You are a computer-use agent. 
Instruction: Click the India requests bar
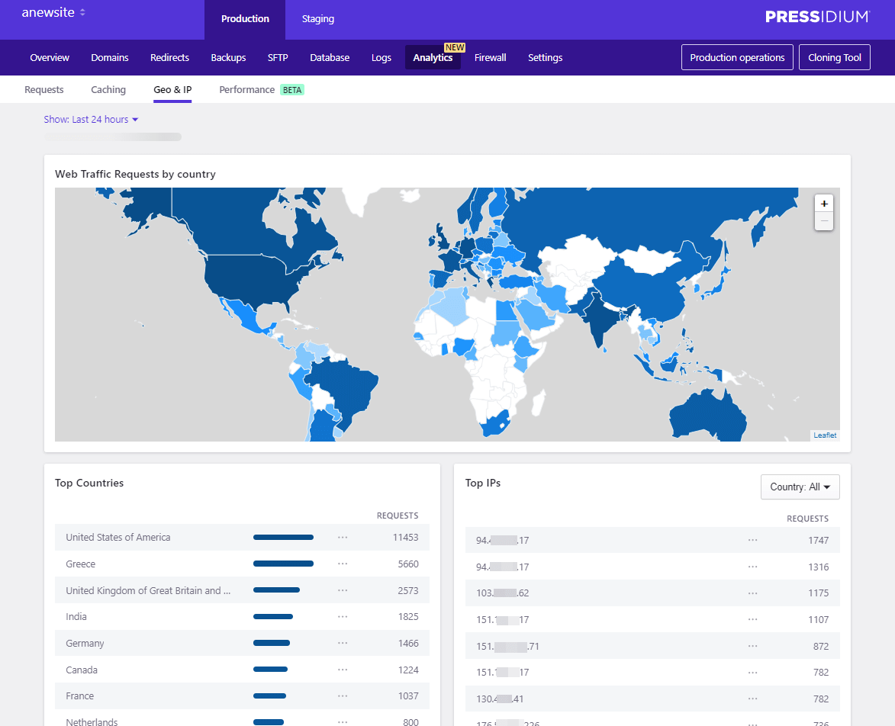(273, 616)
